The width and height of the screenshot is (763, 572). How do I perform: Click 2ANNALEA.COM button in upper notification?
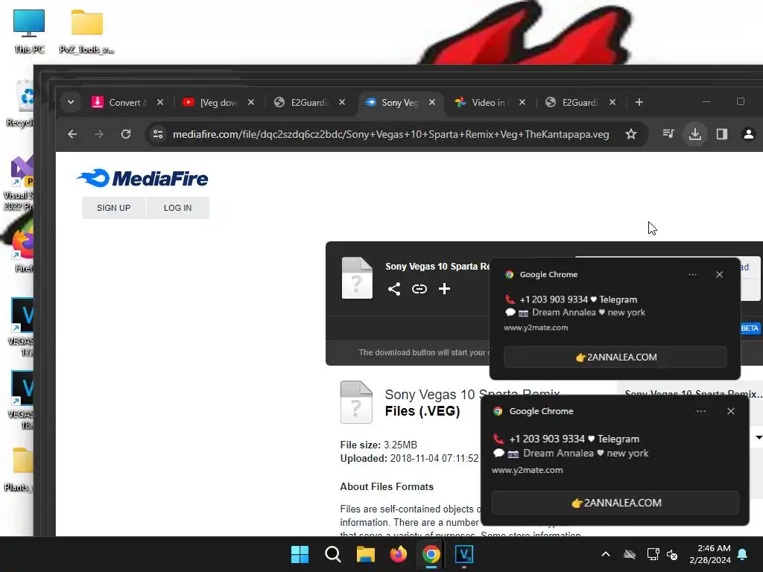[615, 357]
